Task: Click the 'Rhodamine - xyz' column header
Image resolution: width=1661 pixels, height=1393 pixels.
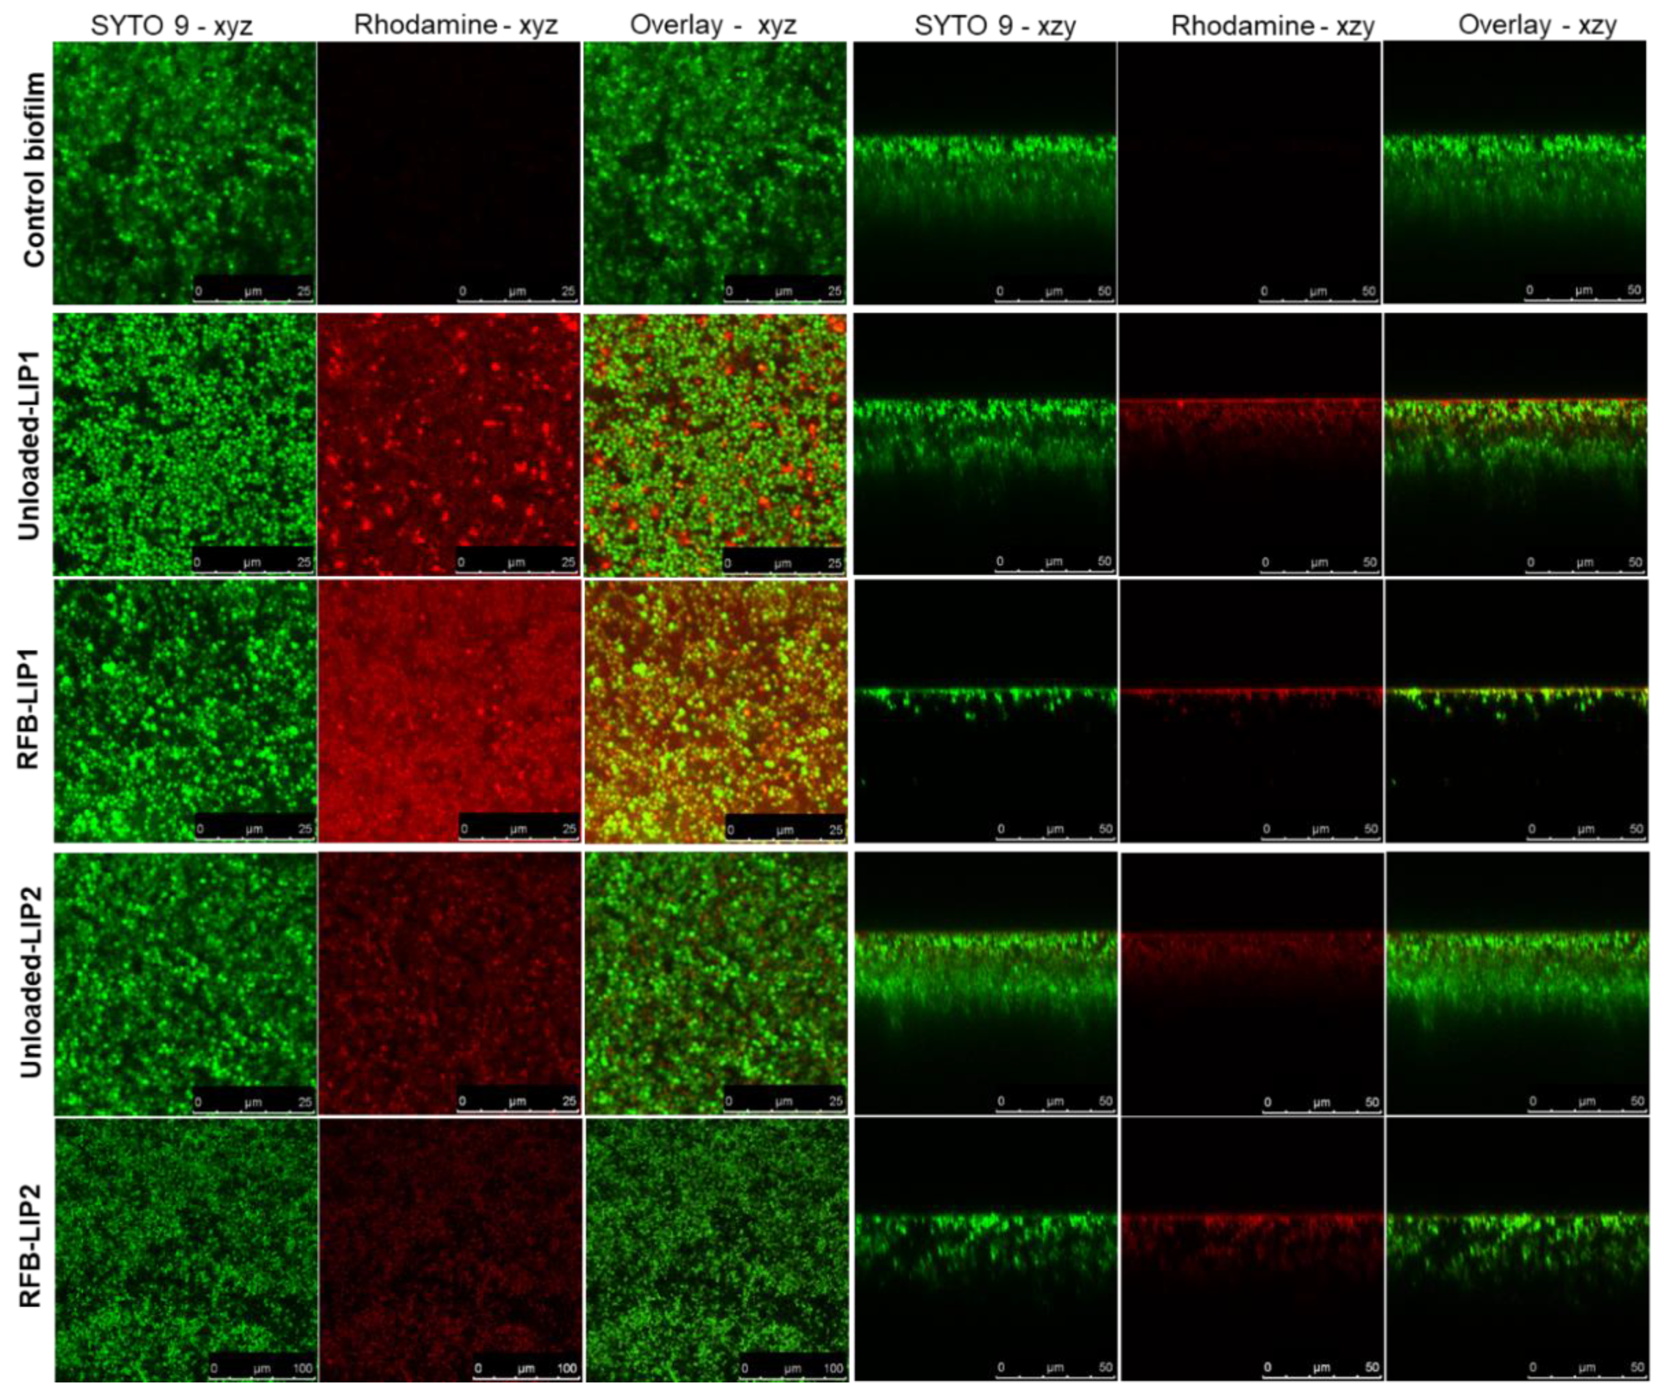Action: [456, 25]
